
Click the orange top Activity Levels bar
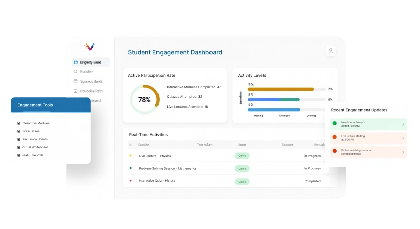coord(281,89)
